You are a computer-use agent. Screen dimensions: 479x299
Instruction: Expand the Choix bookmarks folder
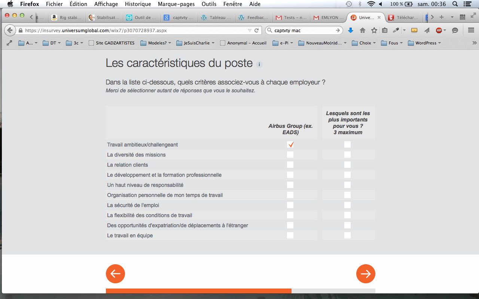364,43
